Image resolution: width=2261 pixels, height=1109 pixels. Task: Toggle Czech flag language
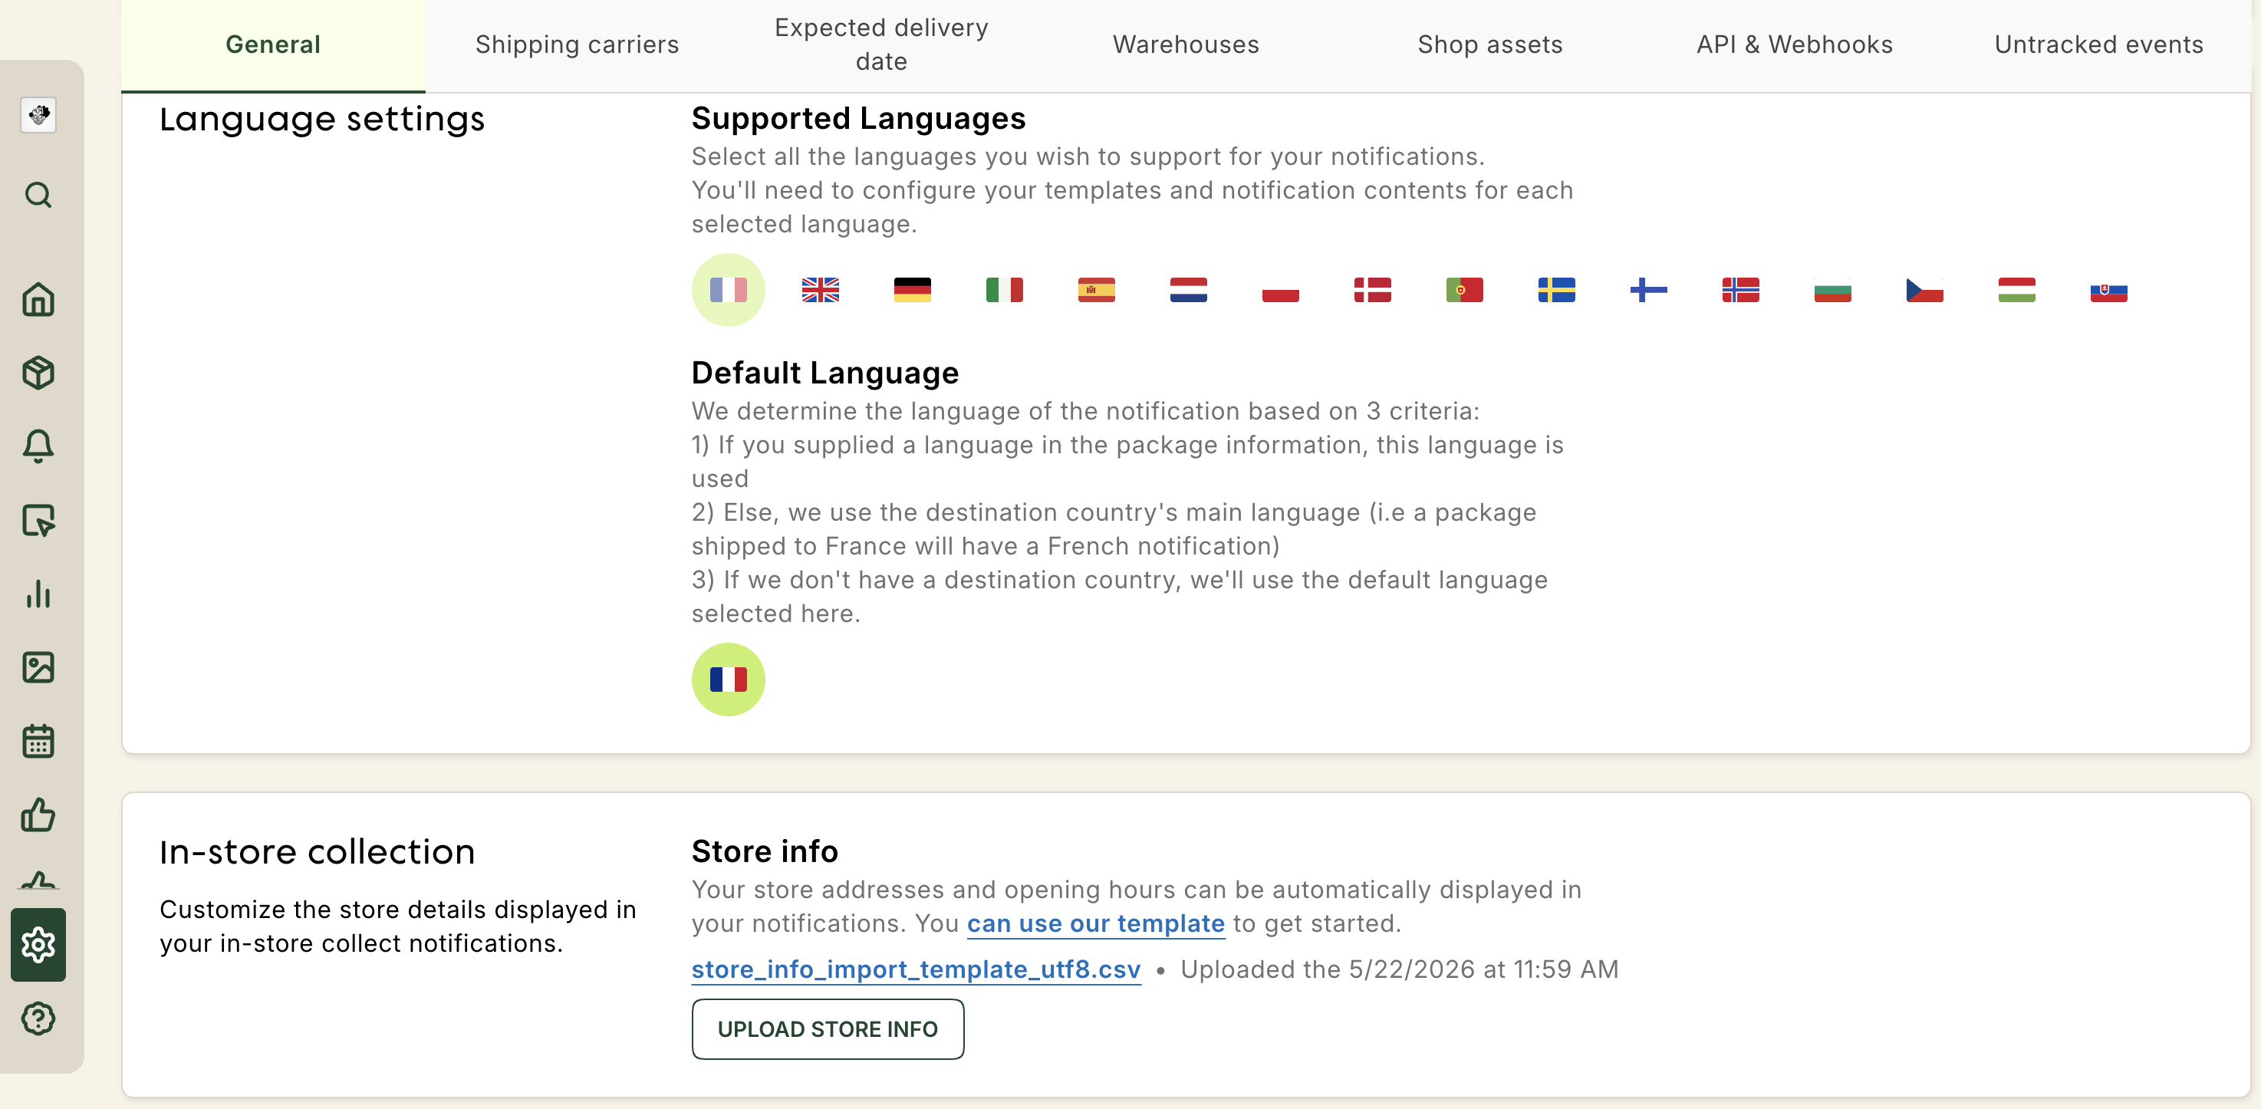coord(1925,290)
